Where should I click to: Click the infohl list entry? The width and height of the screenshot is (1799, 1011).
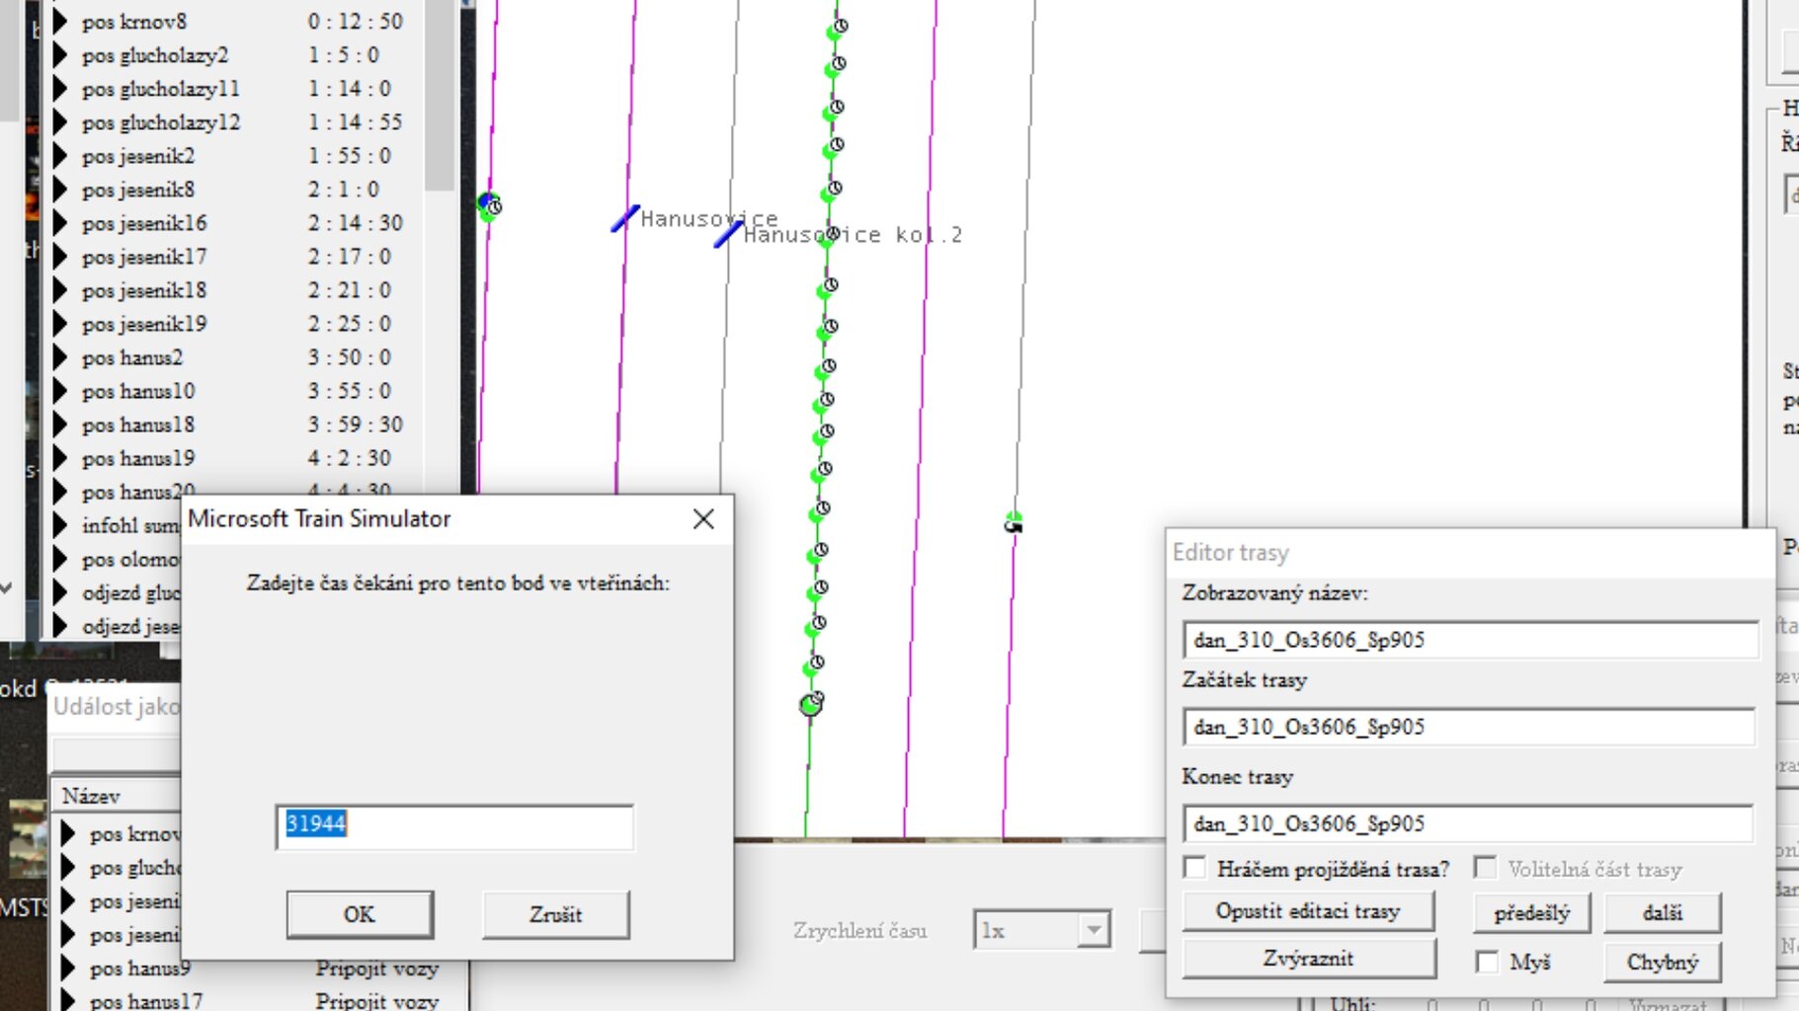click(x=129, y=525)
